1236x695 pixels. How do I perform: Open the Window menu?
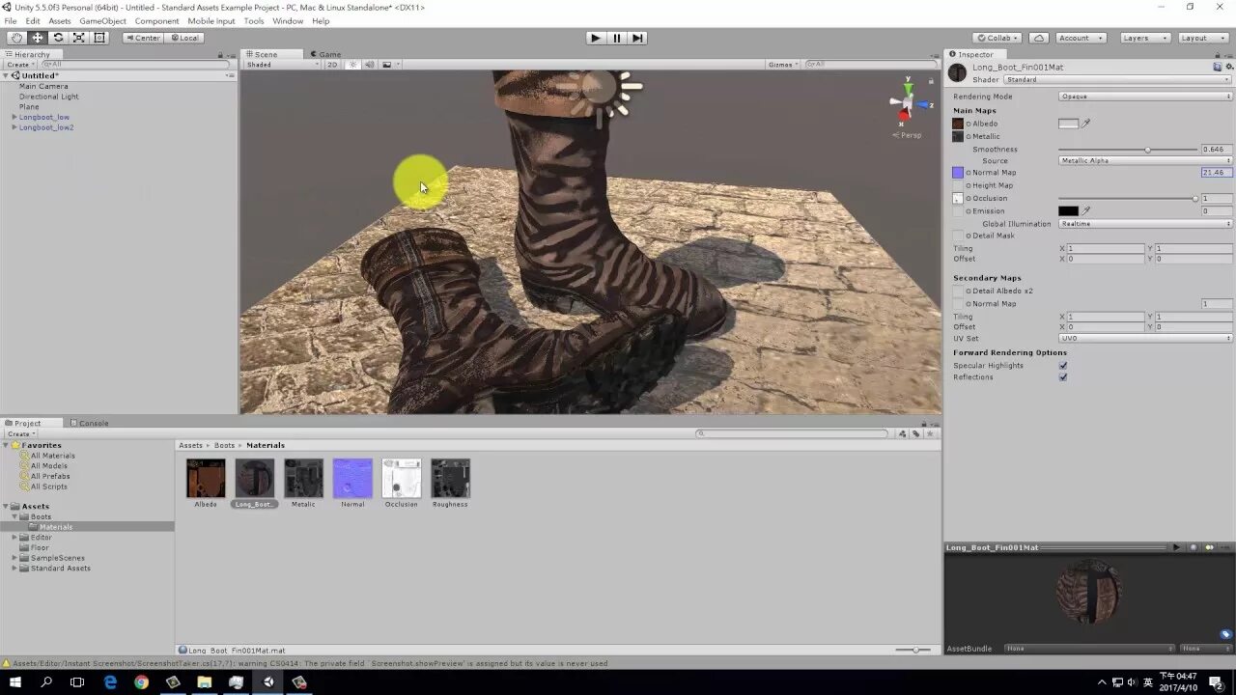click(288, 21)
